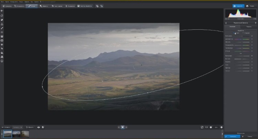This screenshot has width=258, height=139.
Task: Select the paint bucket tool in left toolbar
Action: 2,53
